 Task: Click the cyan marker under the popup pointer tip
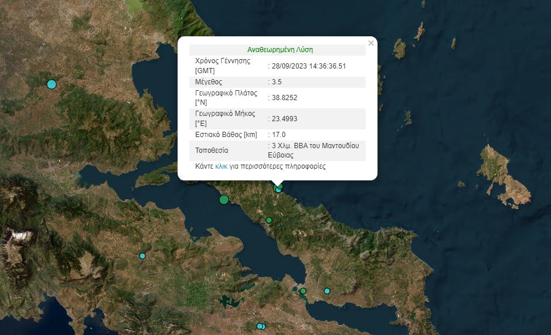[x=277, y=189]
